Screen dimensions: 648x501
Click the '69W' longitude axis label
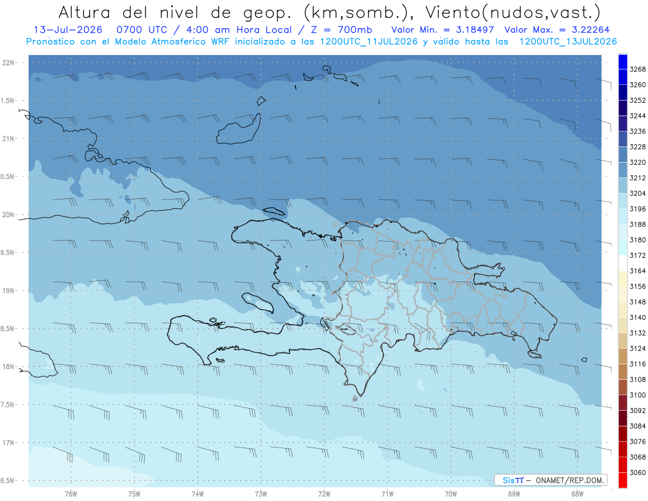pos(514,493)
